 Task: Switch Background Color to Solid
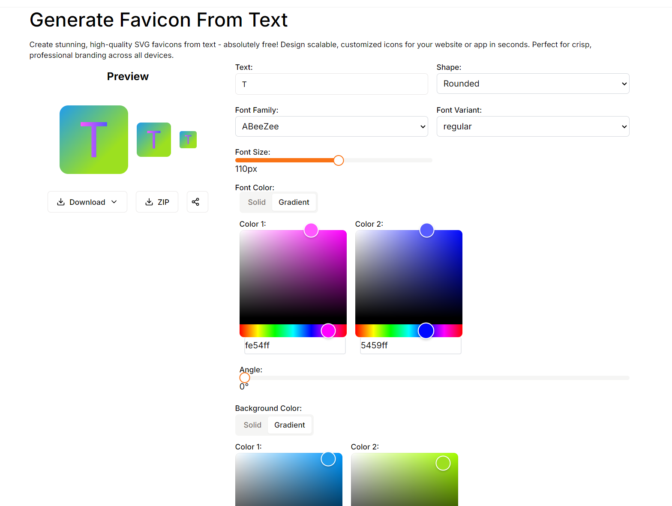click(252, 425)
